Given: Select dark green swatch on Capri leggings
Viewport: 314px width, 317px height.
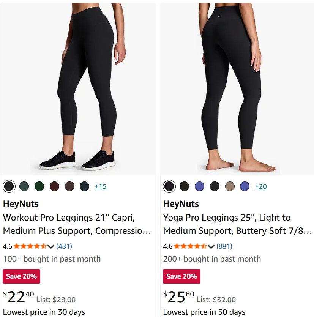Looking at the screenshot, I should point(39,186).
